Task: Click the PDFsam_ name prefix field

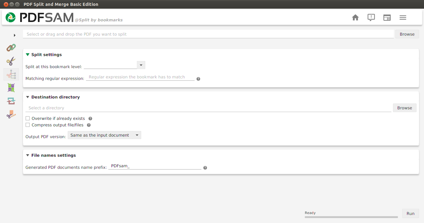Action: click(155, 166)
